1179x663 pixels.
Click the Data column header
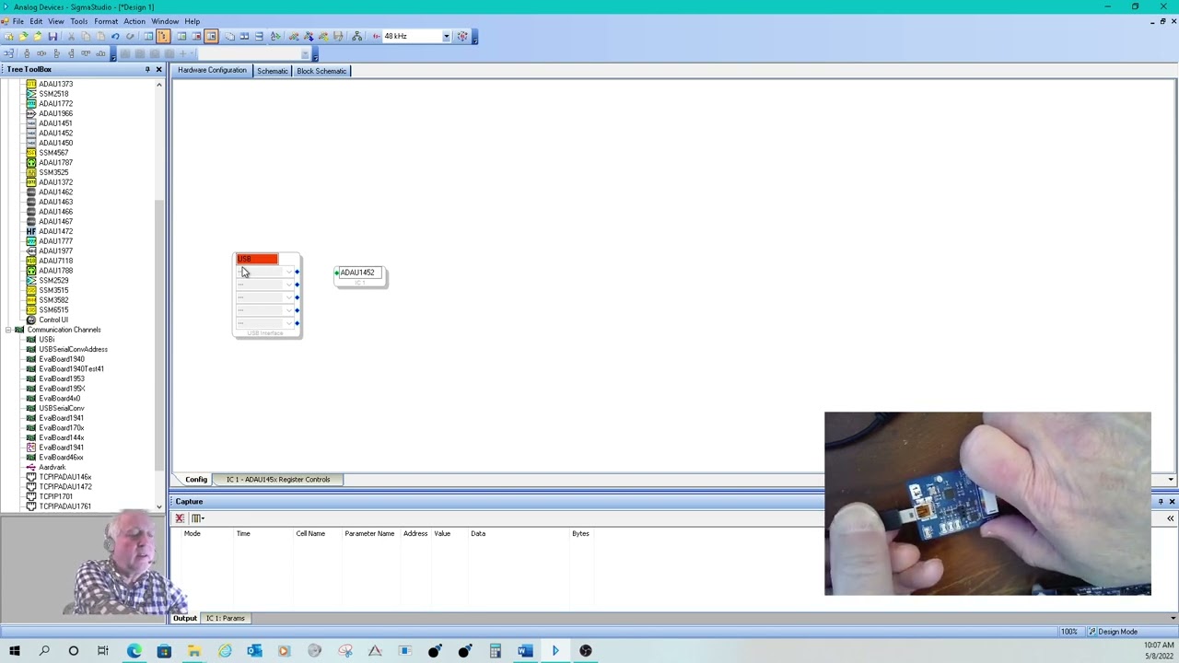point(478,534)
